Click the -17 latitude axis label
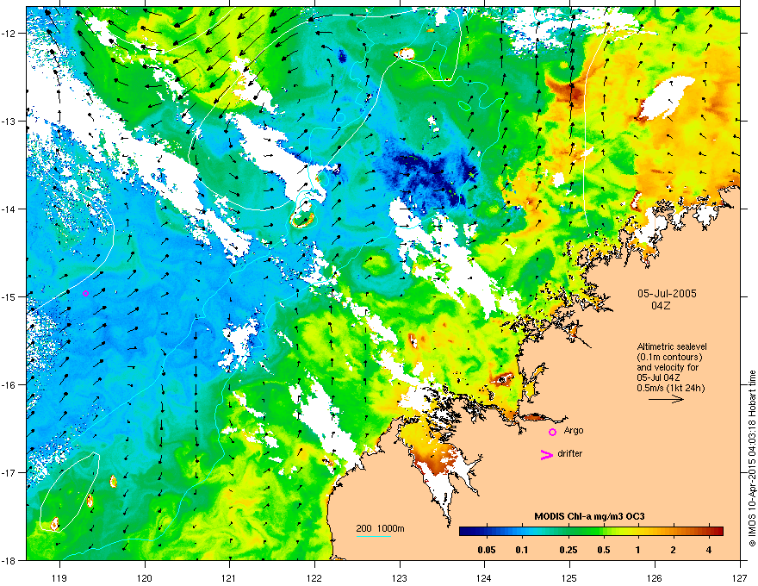758x586 pixels. (x=9, y=472)
